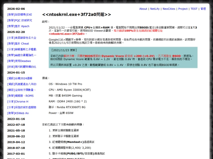This screenshot has width=213, height=159.
Task: Open the sidebar article [分享]Chrome H
Action: pos(18,102)
